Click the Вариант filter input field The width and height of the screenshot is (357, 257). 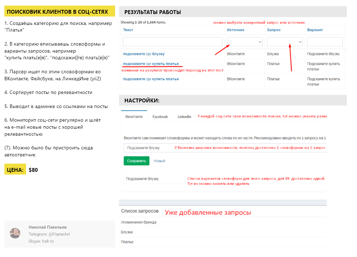pos(325,42)
